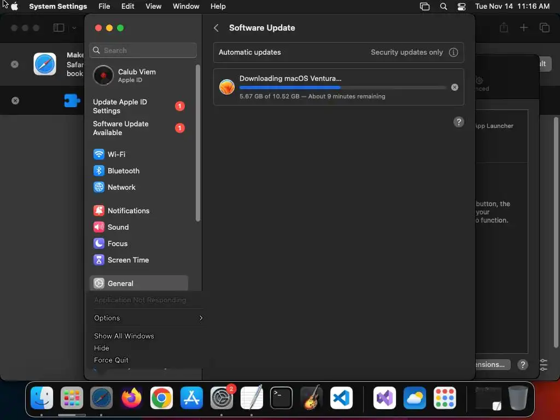The width and height of the screenshot is (560, 420).
Task: Open Firefox from the Dock
Action: click(x=131, y=398)
